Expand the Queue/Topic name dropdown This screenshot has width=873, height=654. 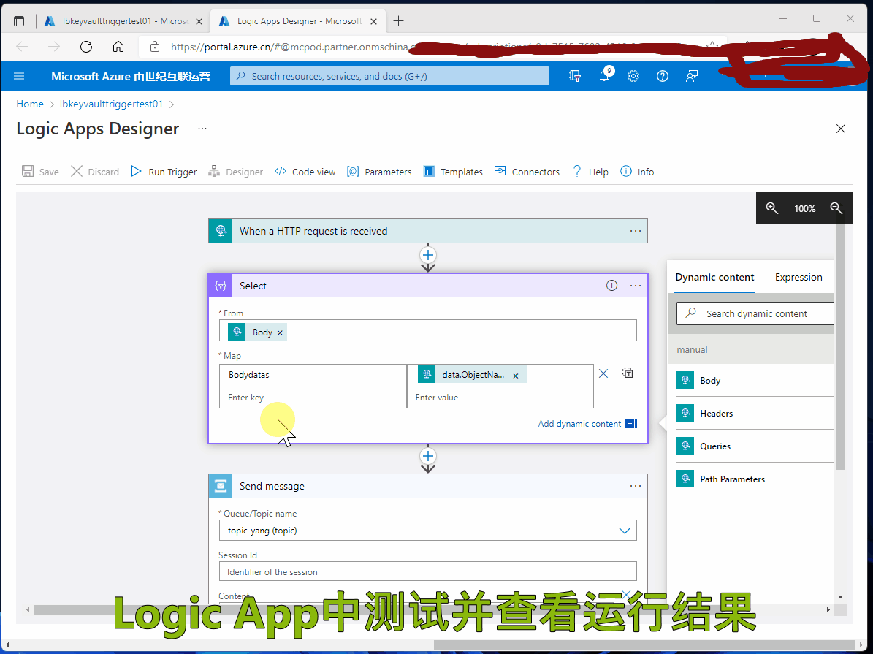point(625,531)
